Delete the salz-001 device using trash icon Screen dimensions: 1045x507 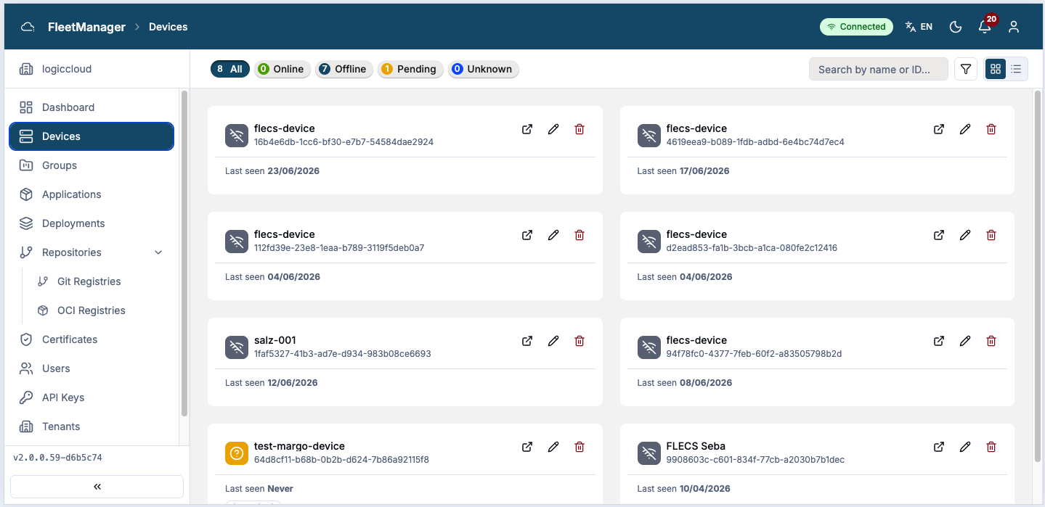[580, 341]
